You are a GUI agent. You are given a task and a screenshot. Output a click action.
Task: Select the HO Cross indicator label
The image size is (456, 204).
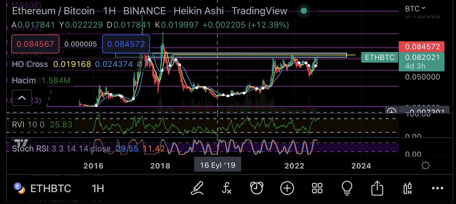click(x=30, y=64)
